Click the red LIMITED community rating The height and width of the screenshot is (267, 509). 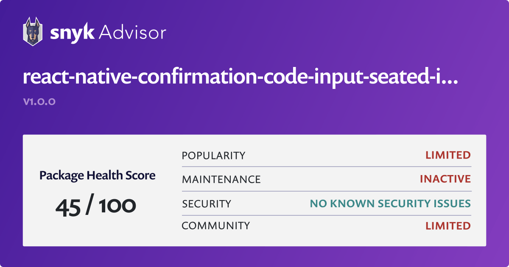[448, 226]
